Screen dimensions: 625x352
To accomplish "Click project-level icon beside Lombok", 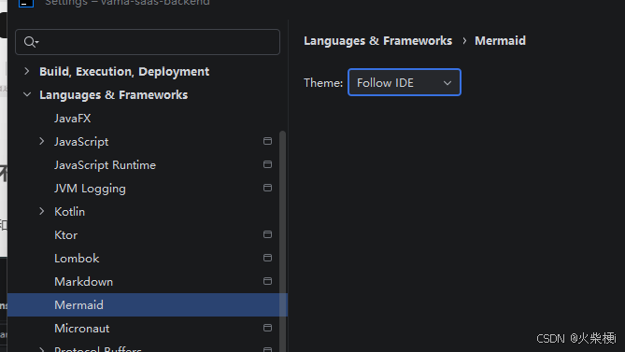I will pyautogui.click(x=267, y=258).
